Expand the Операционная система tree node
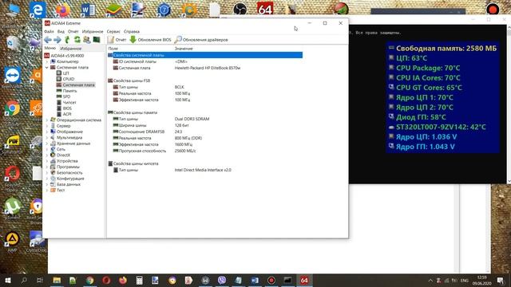Screen dimensions: 511x287 click(47, 120)
